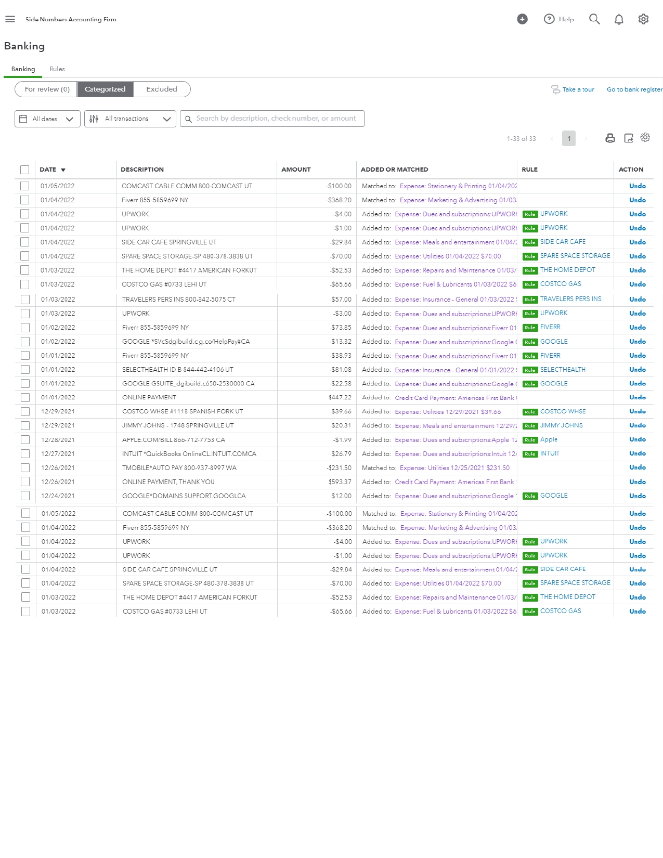The image size is (663, 858).
Task: Check the TMOBILE AUTO PAY row checkbox
Action: click(x=25, y=467)
